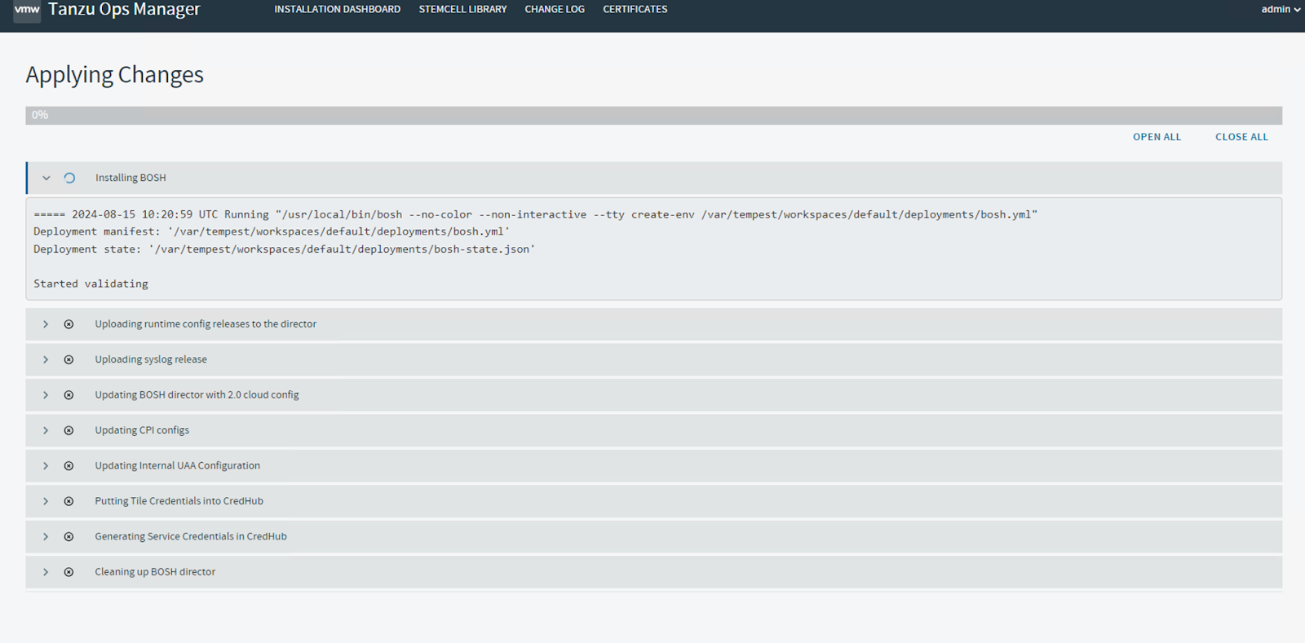Click the bosh create-env command log line

[x=535, y=214]
